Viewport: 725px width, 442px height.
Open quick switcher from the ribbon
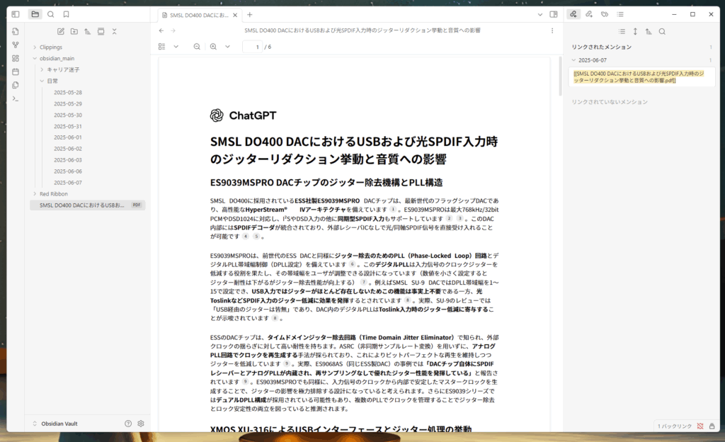click(16, 31)
